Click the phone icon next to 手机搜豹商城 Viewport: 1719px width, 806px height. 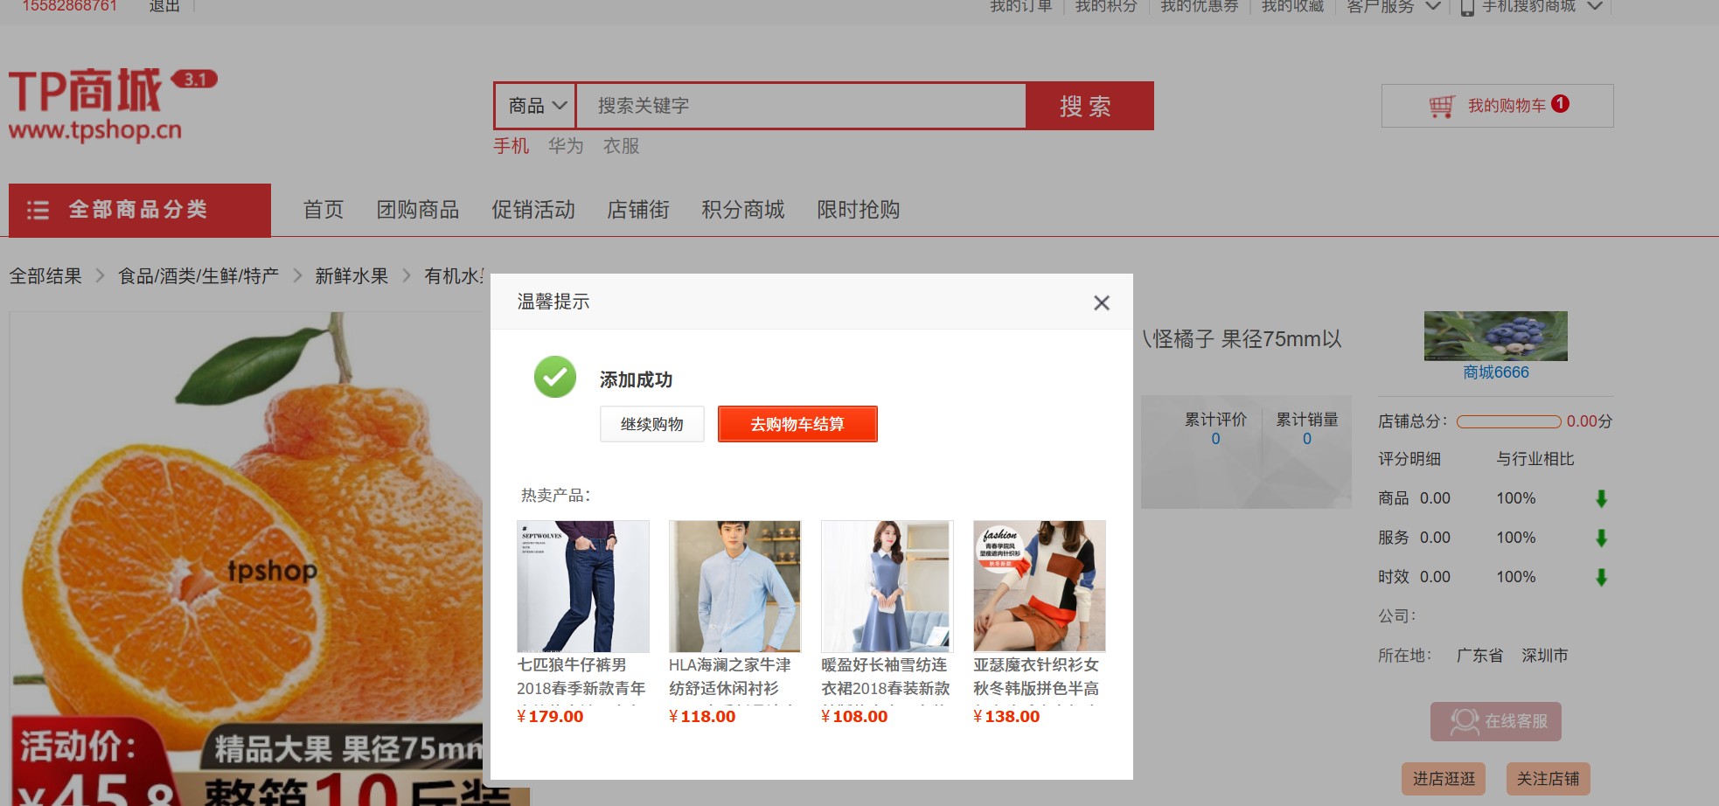pyautogui.click(x=1466, y=7)
